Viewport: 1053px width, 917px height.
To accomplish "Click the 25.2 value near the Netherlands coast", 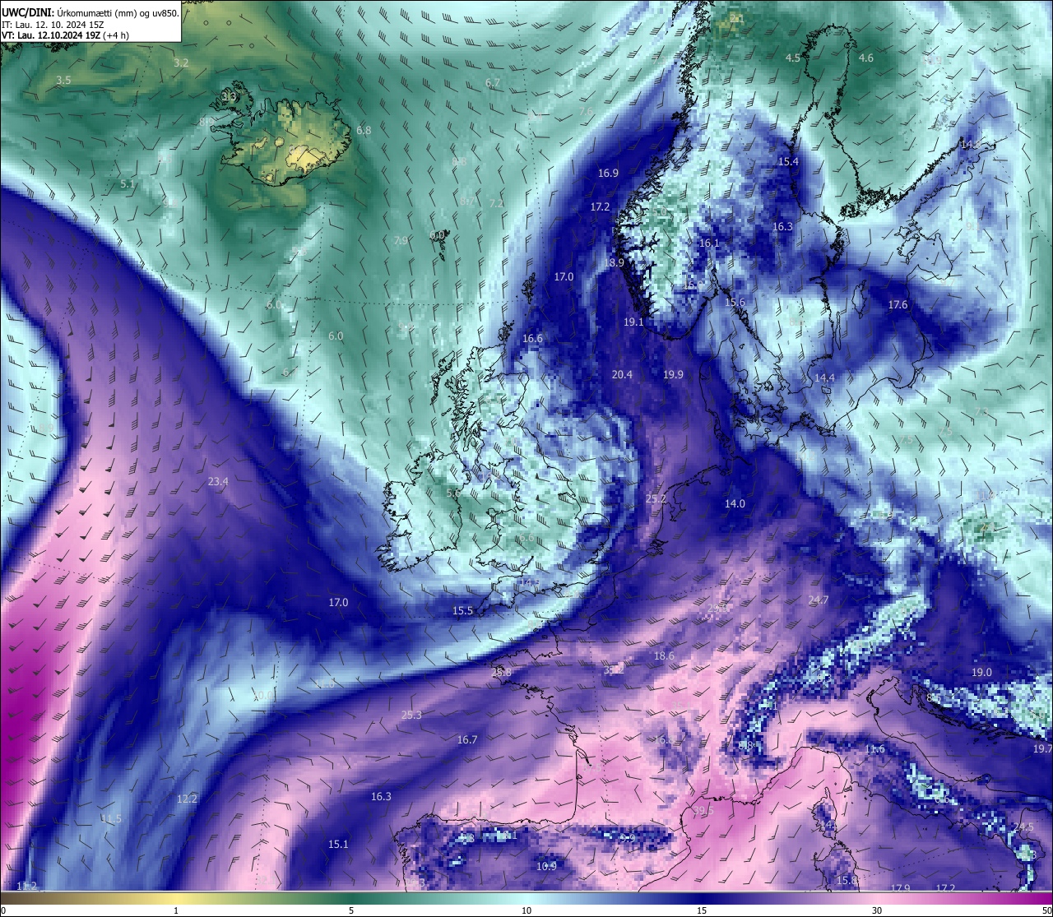I will point(656,498).
